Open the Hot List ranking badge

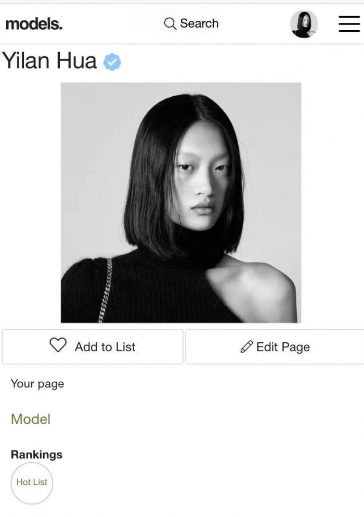coord(32,483)
